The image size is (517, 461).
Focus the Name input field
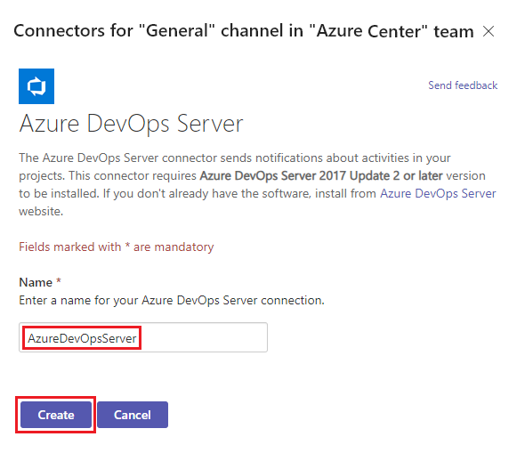click(143, 337)
